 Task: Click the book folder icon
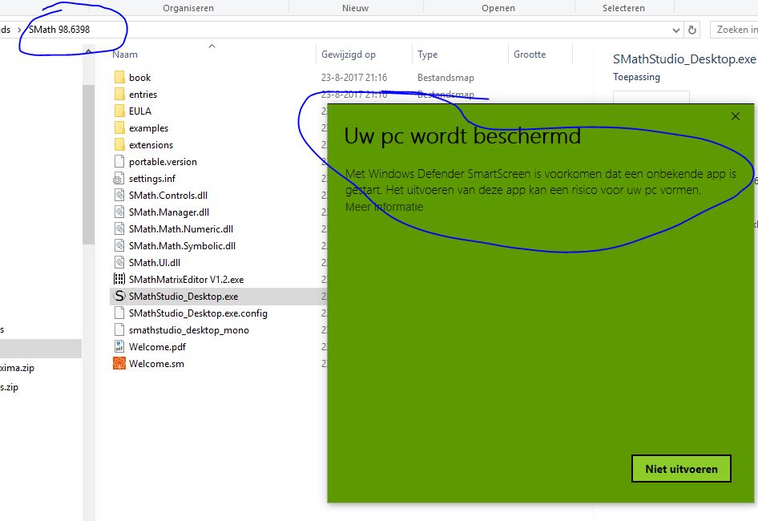click(x=119, y=78)
